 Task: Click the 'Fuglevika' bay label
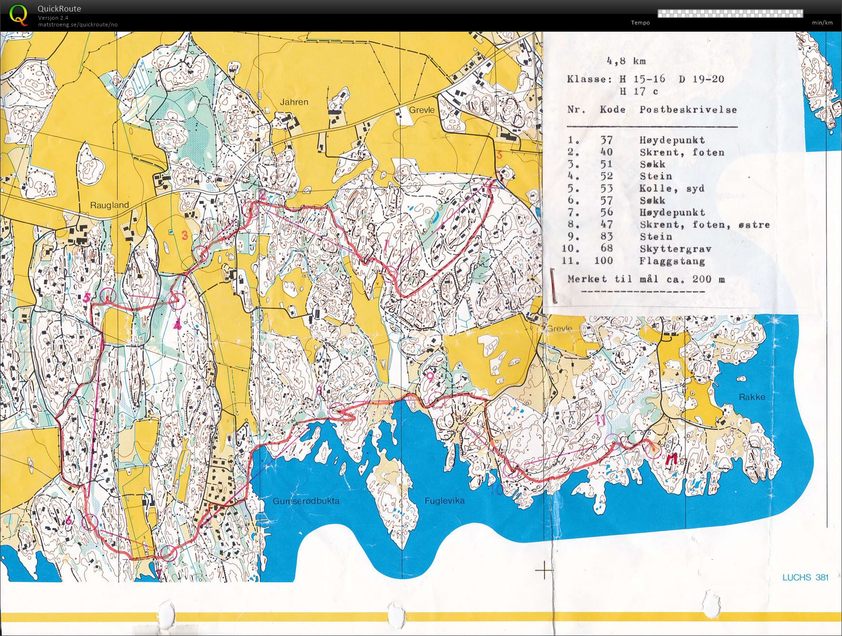pos(445,501)
